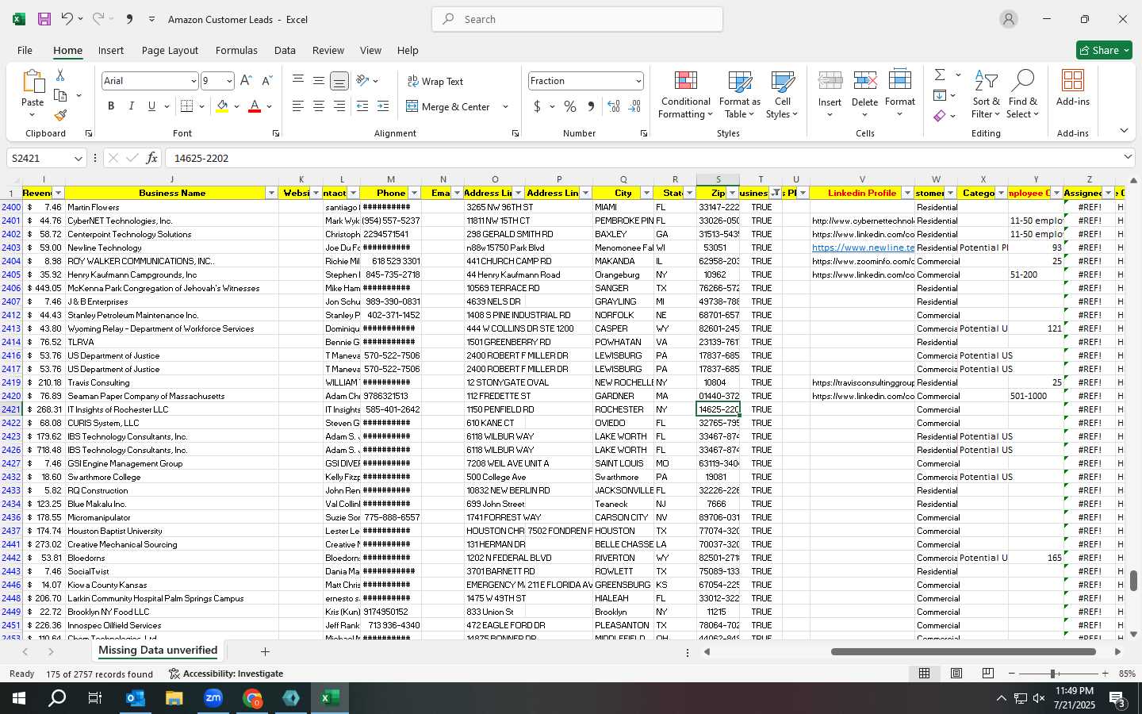Apply the yellow fill color
1142x714 pixels.
[x=222, y=106]
